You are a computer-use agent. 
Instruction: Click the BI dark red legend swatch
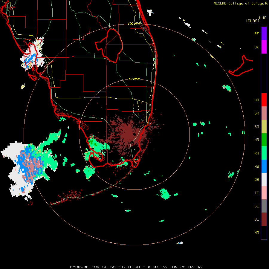[x=264, y=219]
